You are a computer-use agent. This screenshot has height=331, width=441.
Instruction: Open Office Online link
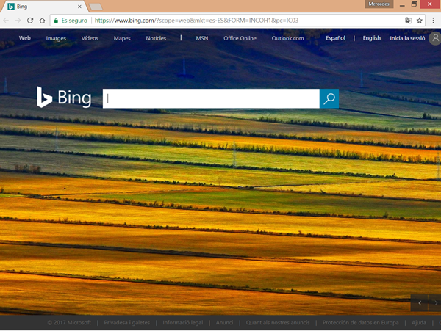coord(240,38)
